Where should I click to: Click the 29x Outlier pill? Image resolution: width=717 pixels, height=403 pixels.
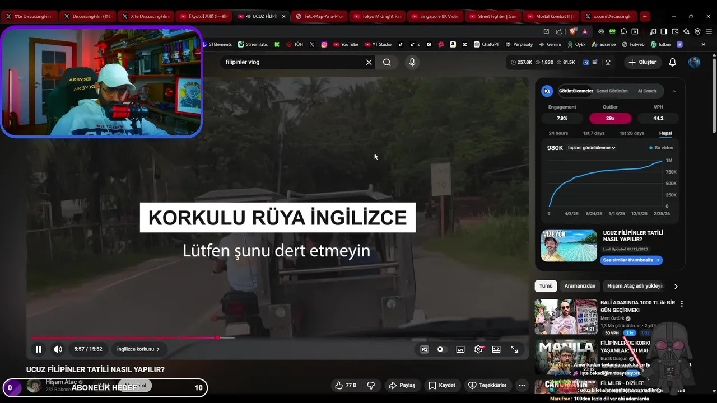pyautogui.click(x=610, y=118)
